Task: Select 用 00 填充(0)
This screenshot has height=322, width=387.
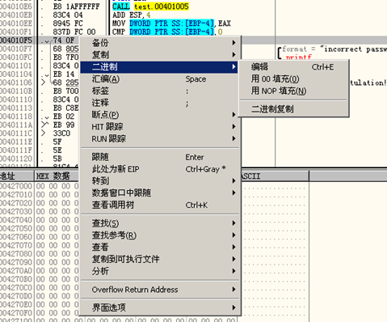Action: tap(293, 79)
